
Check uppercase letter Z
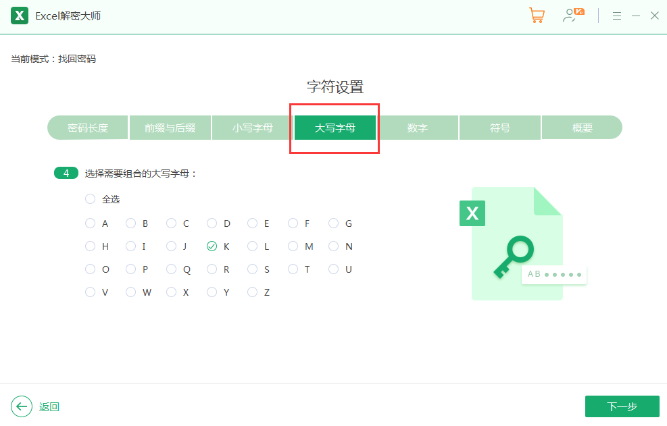click(252, 292)
